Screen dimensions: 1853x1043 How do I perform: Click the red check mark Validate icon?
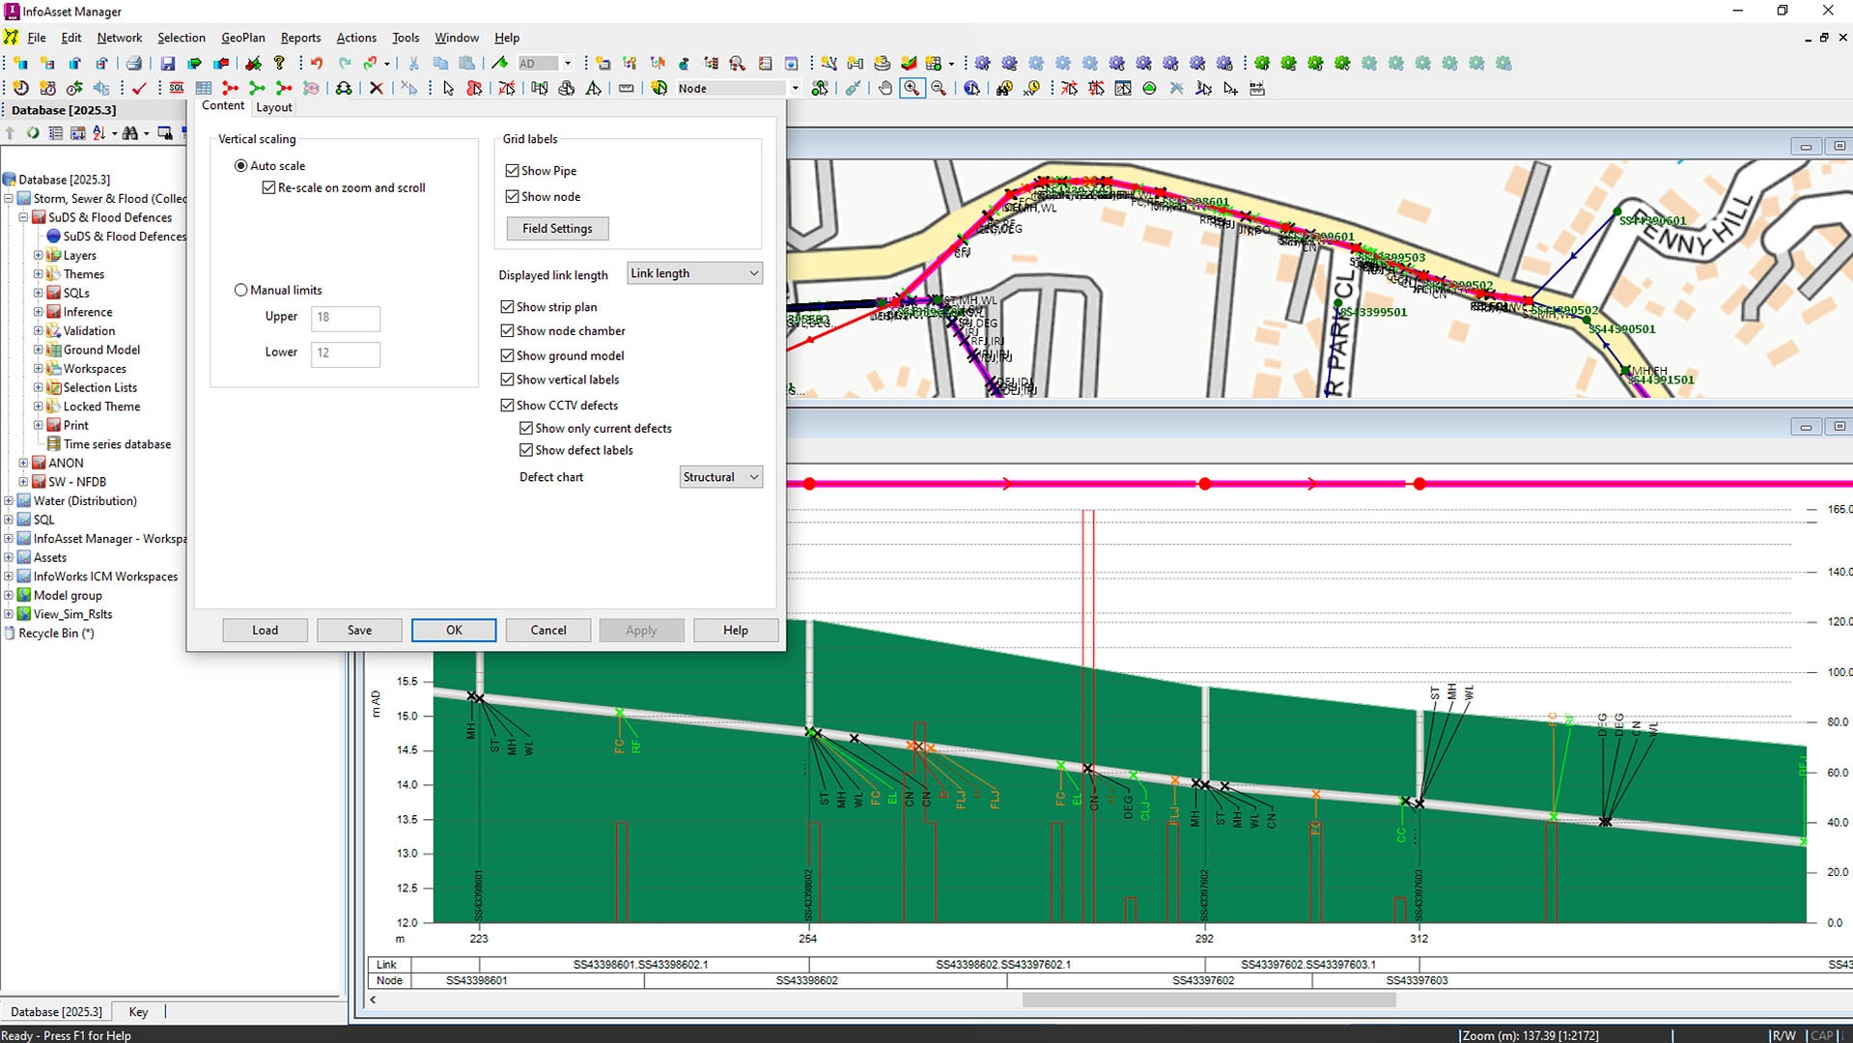coord(139,89)
